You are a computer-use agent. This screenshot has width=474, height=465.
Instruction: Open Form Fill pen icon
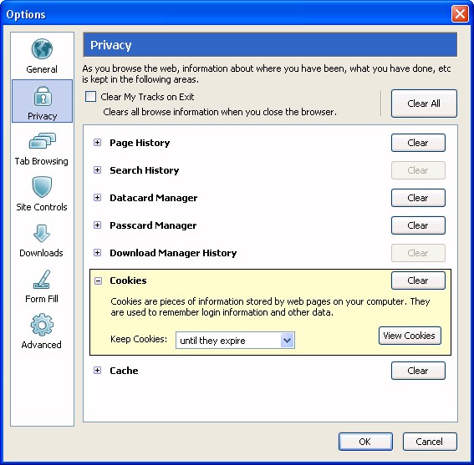point(42,280)
